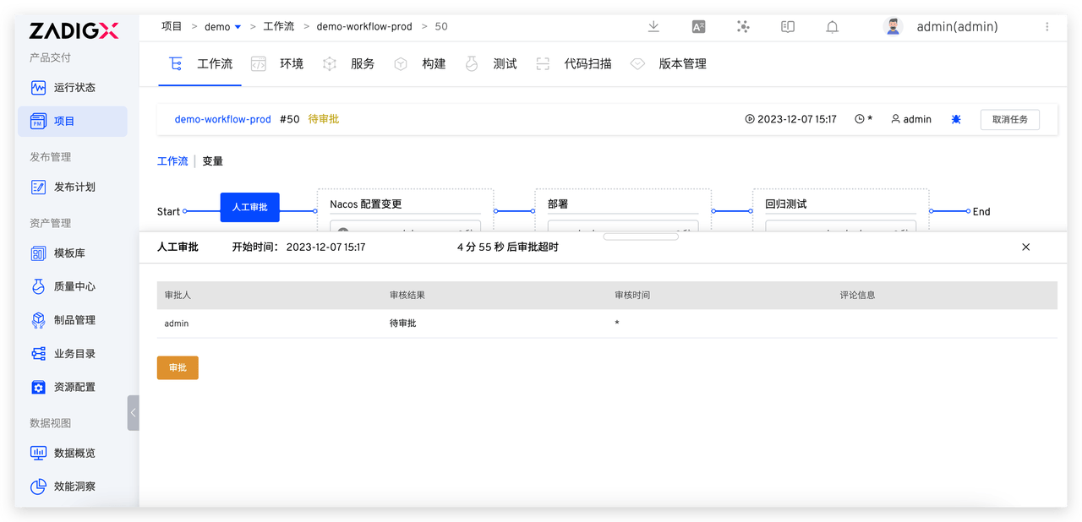Image resolution: width=1082 pixels, height=522 pixels.
Task: Switch to the 变量 view
Action: pos(212,161)
